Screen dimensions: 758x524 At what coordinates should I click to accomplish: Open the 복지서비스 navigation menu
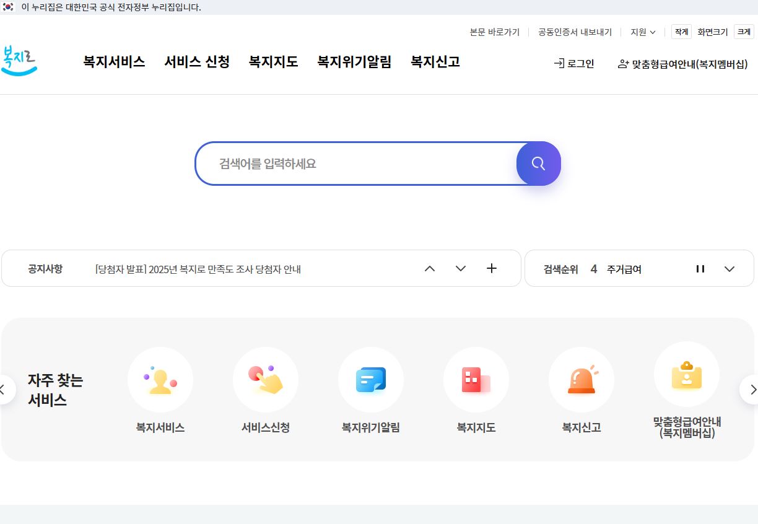click(114, 61)
